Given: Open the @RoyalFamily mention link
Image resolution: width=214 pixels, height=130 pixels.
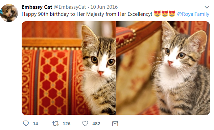Looking at the screenshot, I should [x=193, y=14].
